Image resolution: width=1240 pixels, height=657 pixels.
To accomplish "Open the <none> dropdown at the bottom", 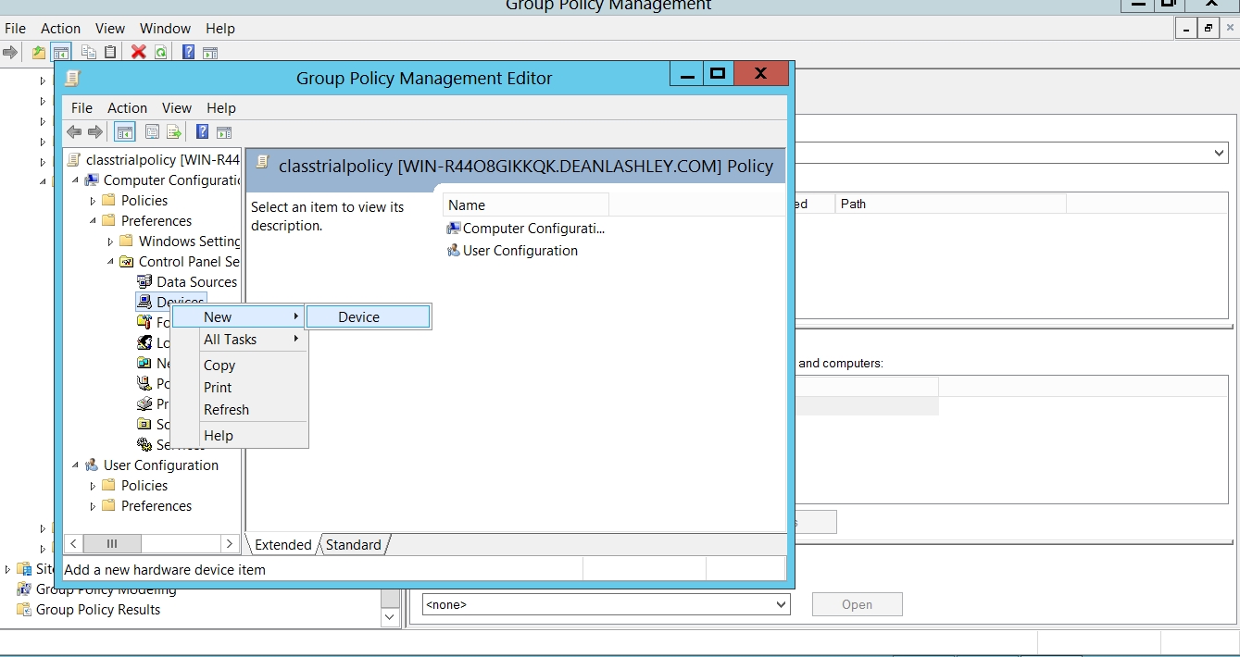I will [x=781, y=605].
